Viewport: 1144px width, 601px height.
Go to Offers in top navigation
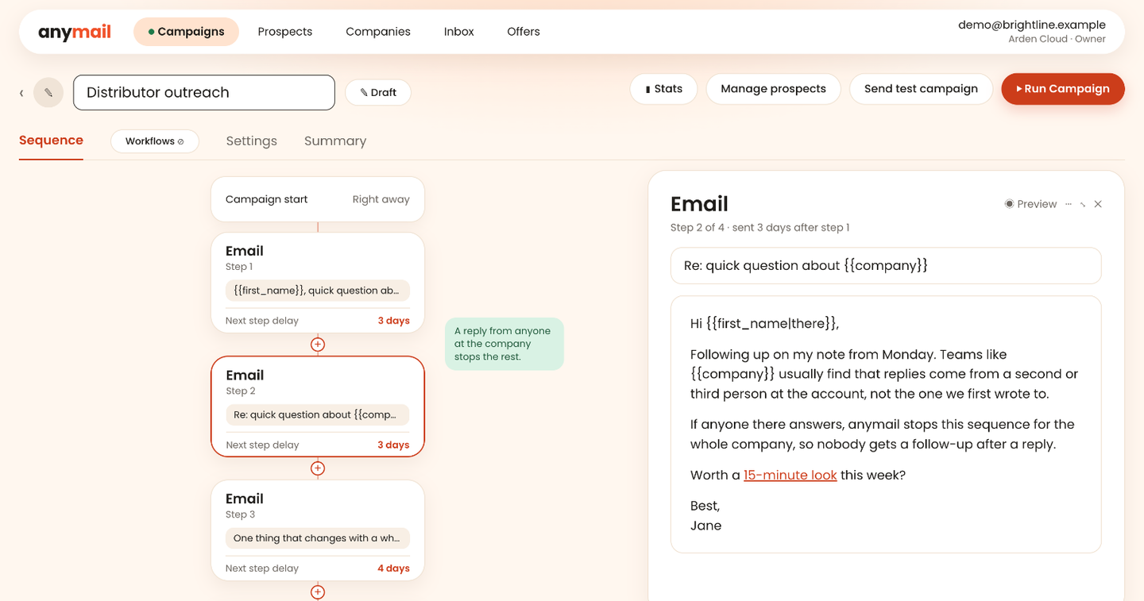click(x=524, y=32)
